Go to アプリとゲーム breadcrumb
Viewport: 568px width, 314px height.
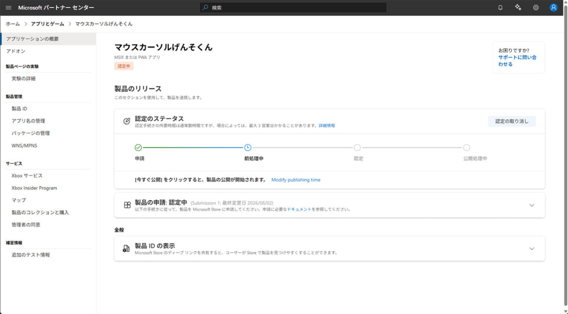47,24
